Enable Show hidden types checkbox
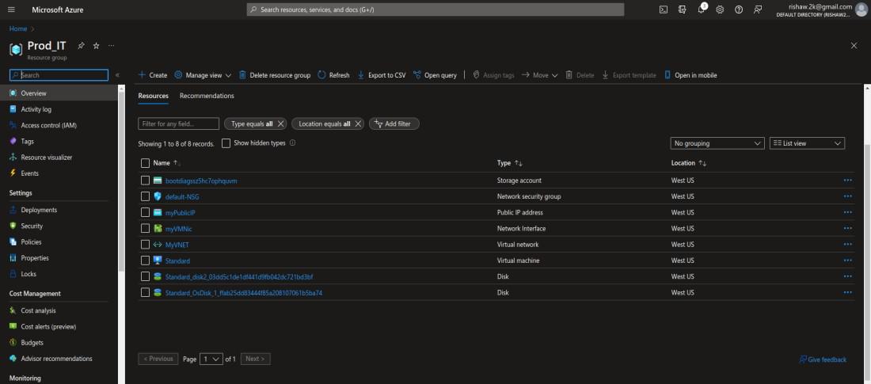 pyautogui.click(x=226, y=143)
